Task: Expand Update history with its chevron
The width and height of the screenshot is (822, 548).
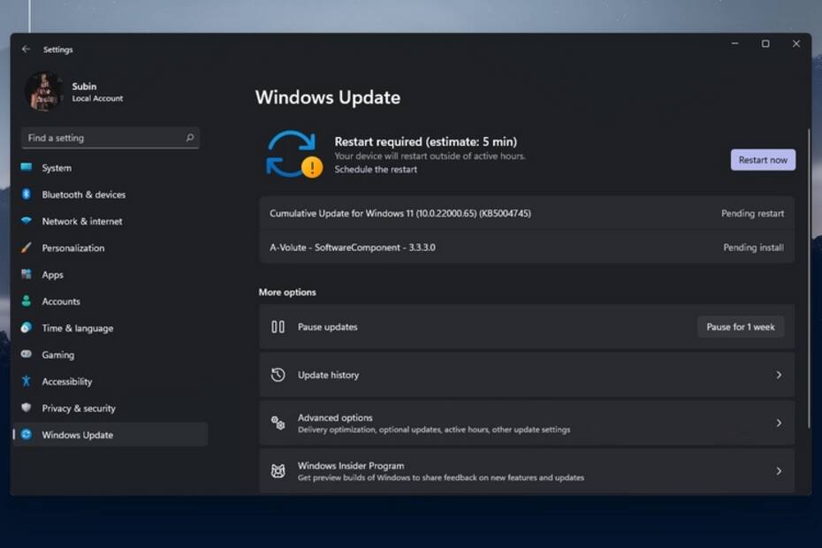Action: [x=779, y=375]
